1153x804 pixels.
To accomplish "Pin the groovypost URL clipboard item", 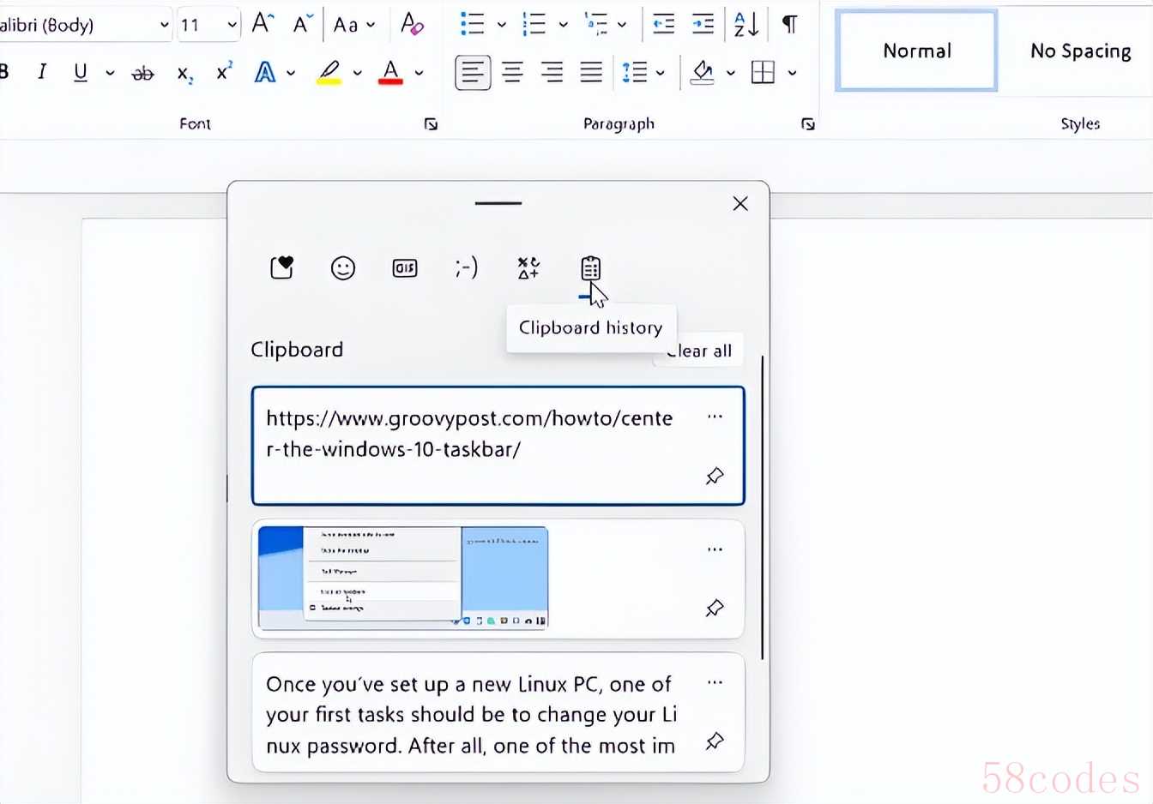I will pos(715,476).
